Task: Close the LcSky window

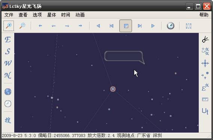Action: 207,6
